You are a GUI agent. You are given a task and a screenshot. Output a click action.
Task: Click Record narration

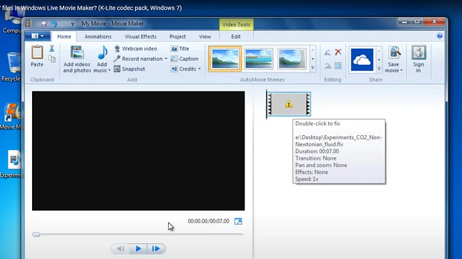138,59
